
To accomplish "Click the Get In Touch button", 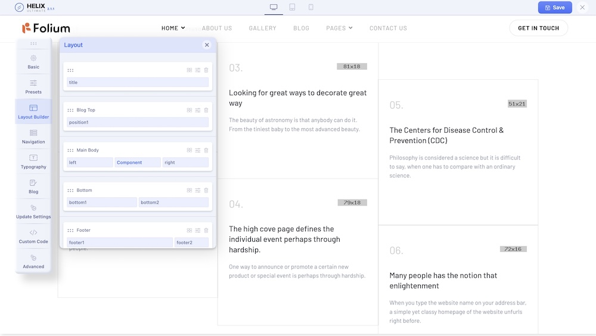I will click(538, 28).
